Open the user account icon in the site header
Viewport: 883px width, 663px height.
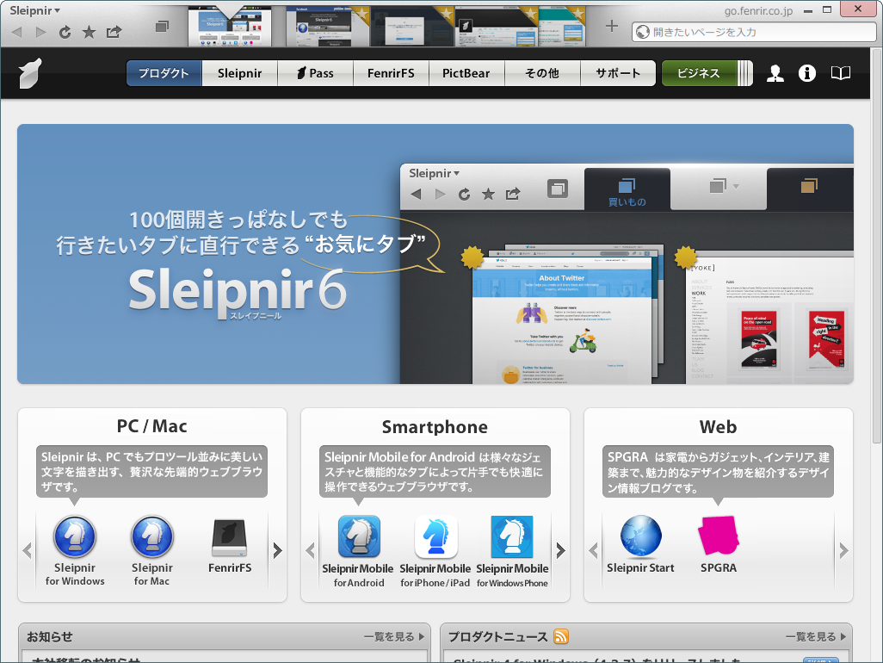775,73
